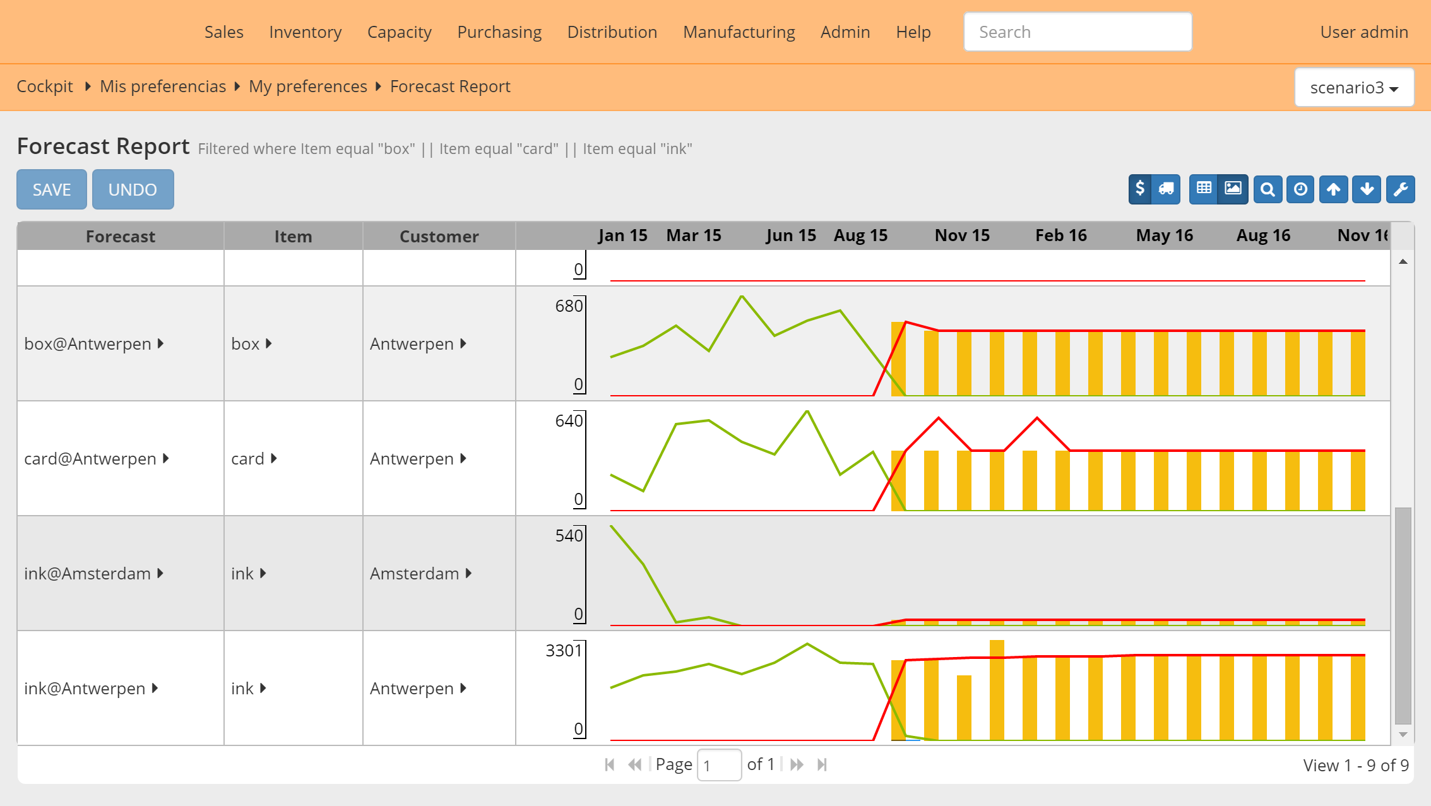Go to next page in pager
The width and height of the screenshot is (1431, 806).
point(797,765)
